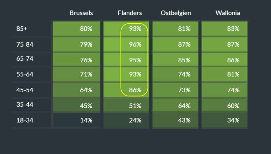The image size is (271, 154).
Task: Click the Brussels column header
Action: (x=81, y=13)
